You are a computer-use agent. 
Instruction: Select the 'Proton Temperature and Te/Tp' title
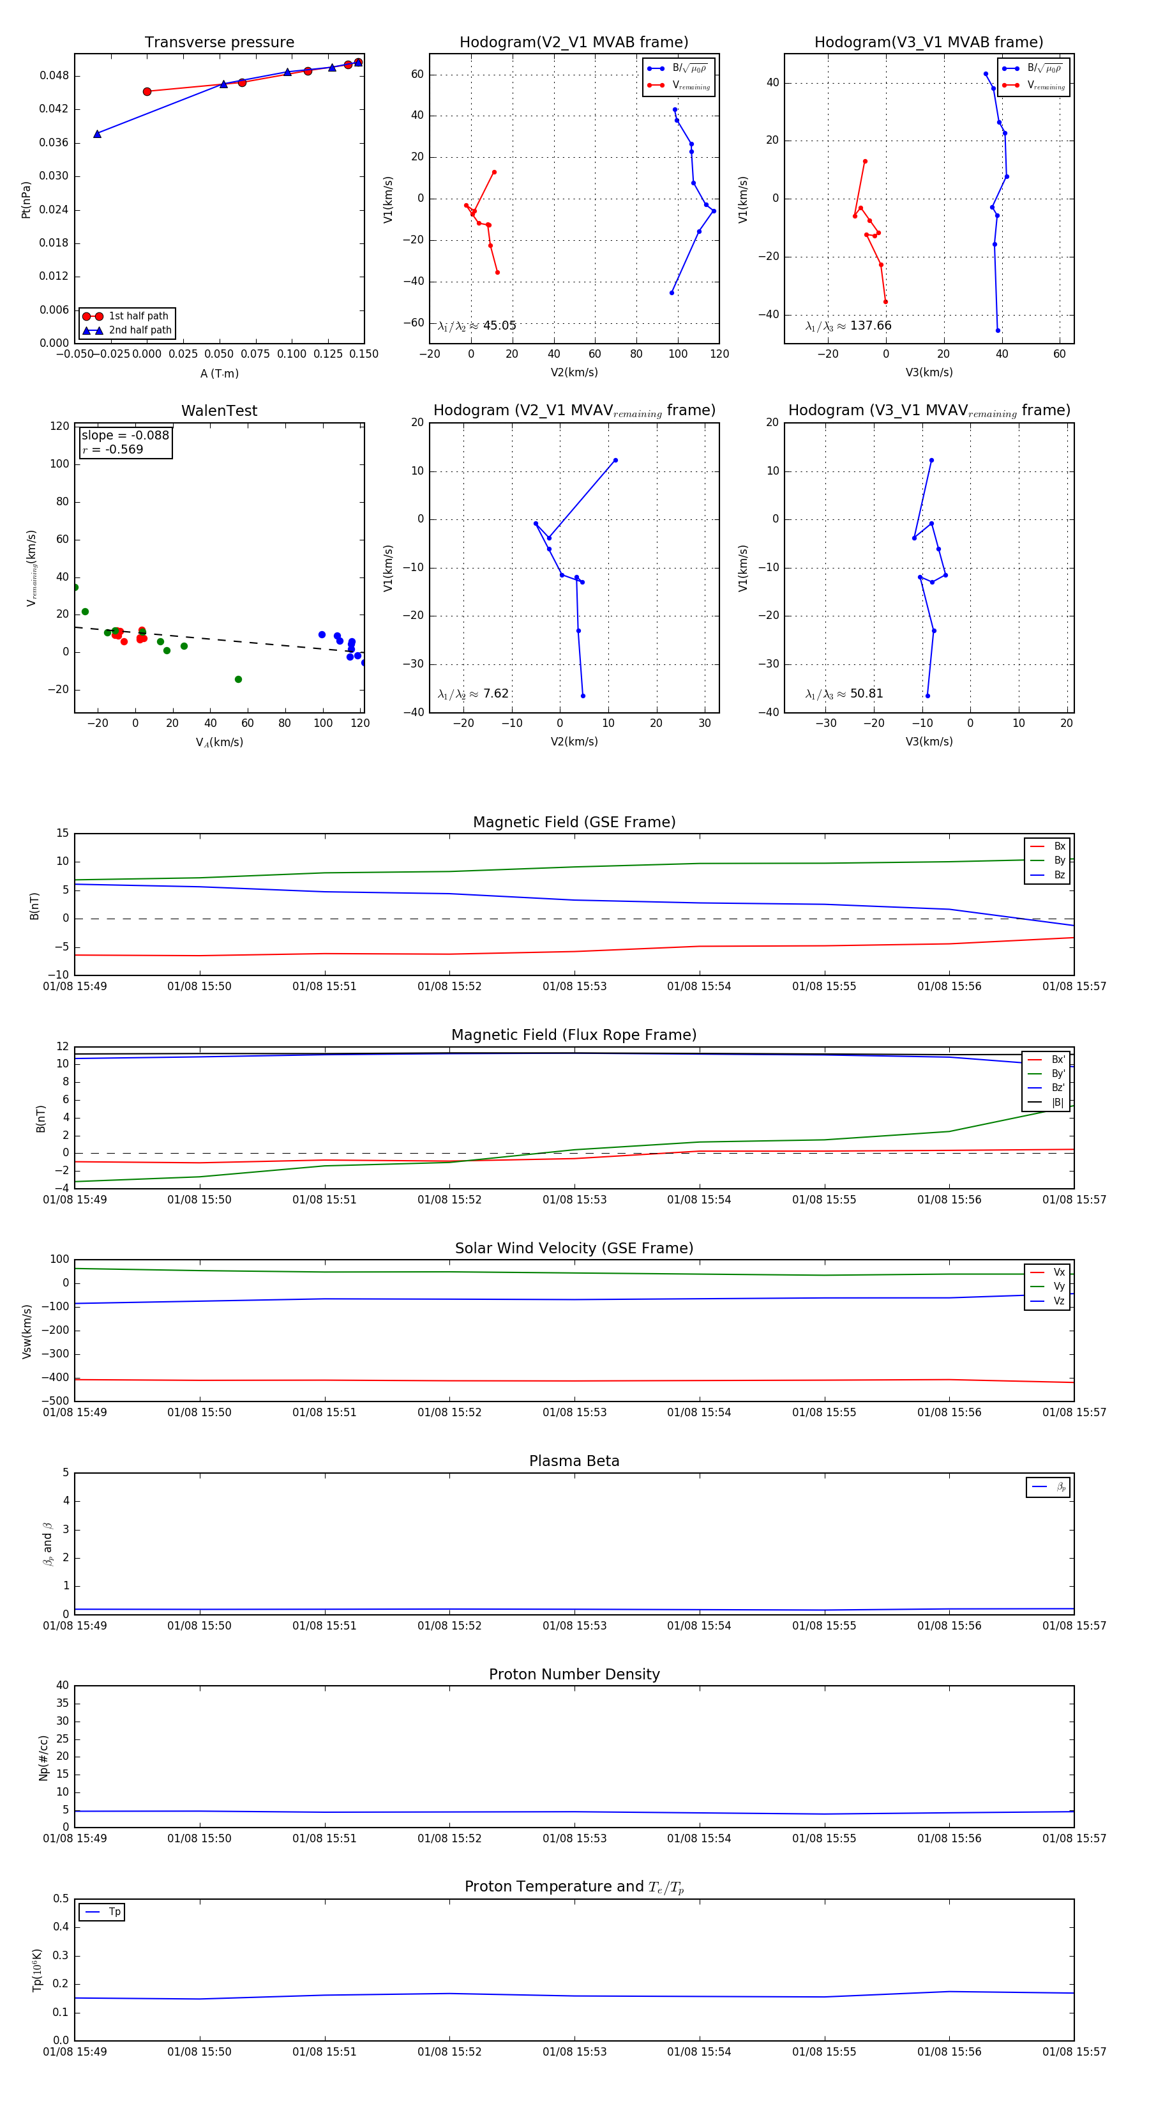pos(574,1887)
